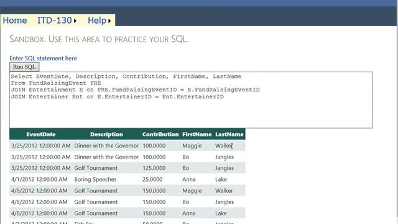Click 'Maggie' in the first result row
This screenshot has width=398, height=224.
192,146
